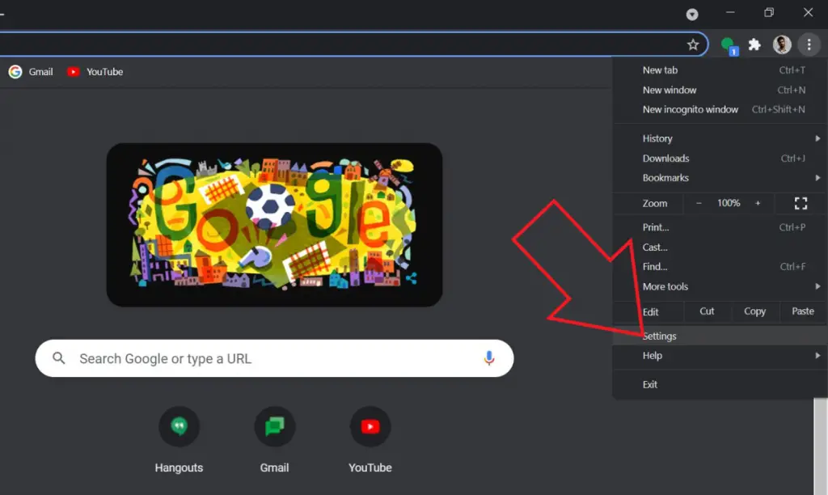This screenshot has height=495, width=828.
Task: Open Downloads from the menu
Action: 720,159
